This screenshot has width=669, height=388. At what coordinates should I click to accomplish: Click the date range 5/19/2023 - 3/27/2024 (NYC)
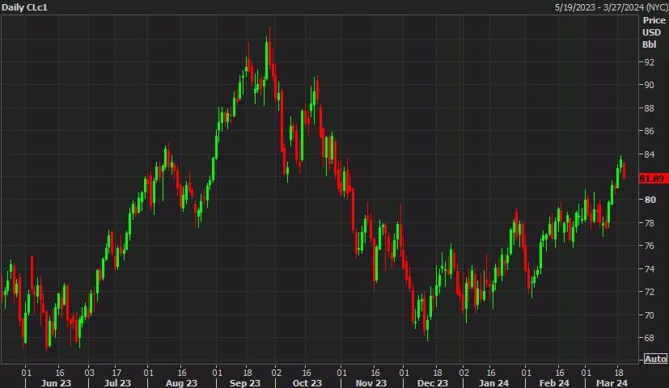(611, 7)
